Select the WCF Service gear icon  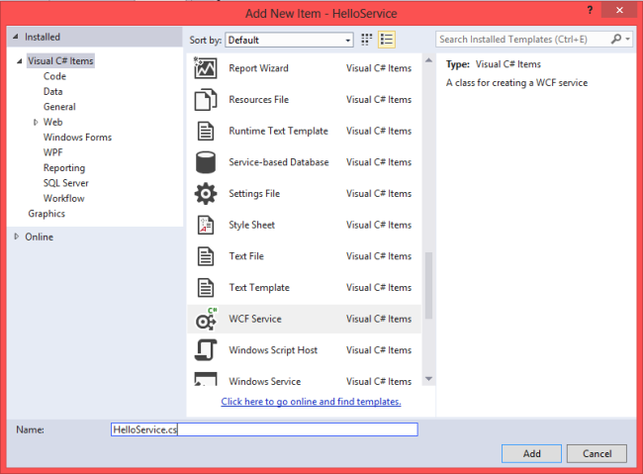(x=206, y=319)
